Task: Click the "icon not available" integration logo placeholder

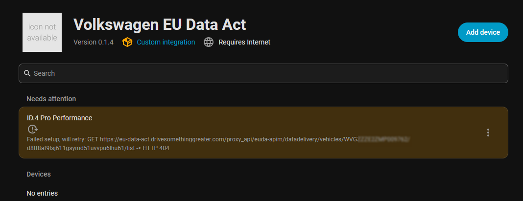Action: tap(42, 32)
